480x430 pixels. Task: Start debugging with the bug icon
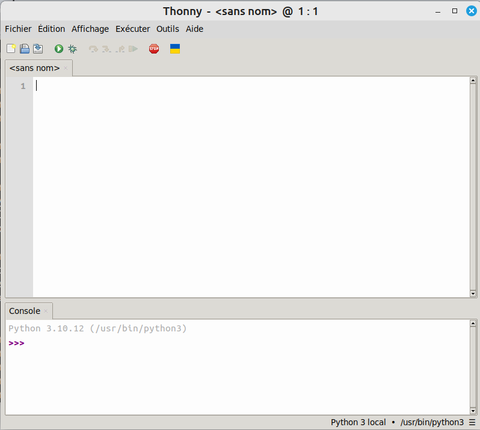tap(72, 49)
